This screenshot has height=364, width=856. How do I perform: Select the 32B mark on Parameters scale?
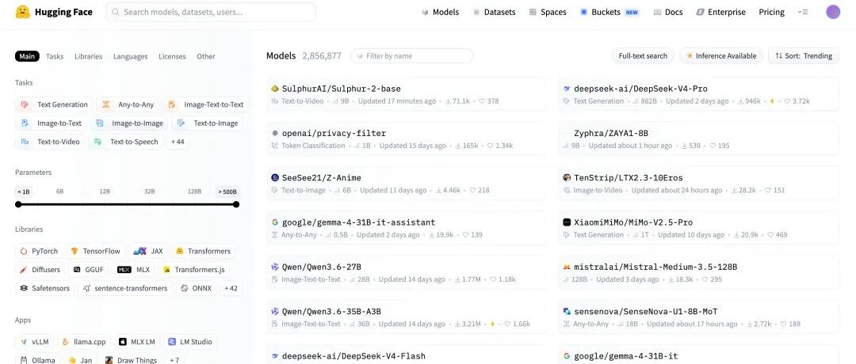point(149,191)
